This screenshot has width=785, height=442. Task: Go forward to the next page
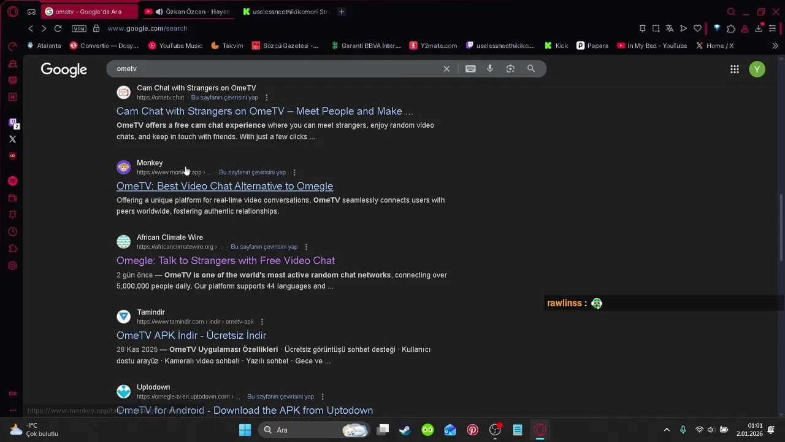click(44, 28)
